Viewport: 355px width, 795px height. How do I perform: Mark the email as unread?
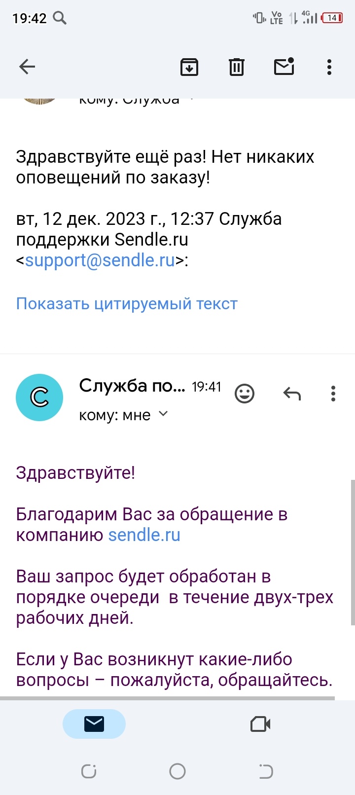click(284, 66)
